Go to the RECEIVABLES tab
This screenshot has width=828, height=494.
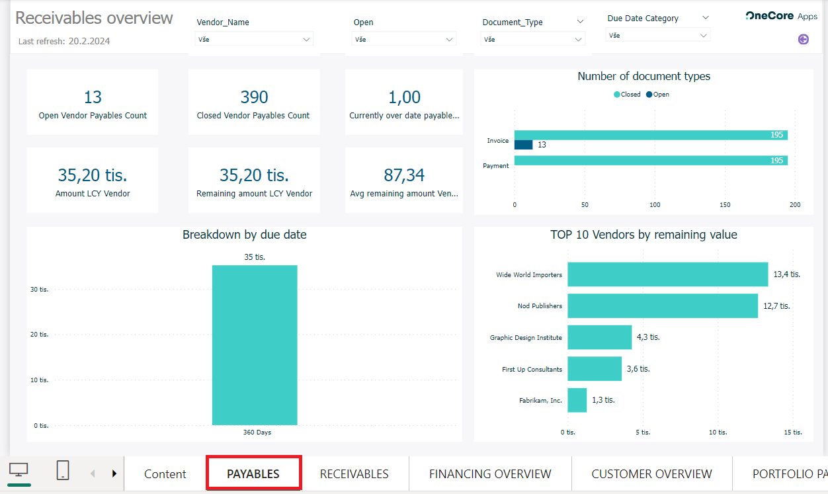pyautogui.click(x=354, y=474)
